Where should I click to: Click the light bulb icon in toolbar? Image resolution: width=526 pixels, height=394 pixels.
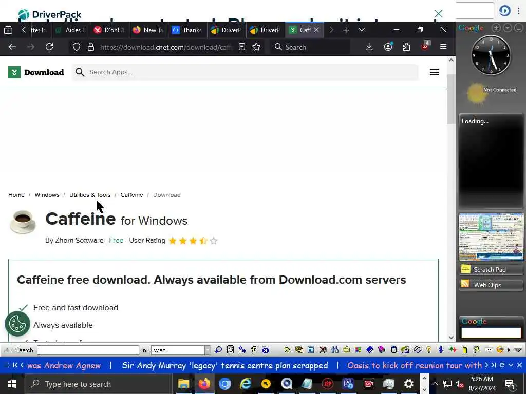pos(429,350)
